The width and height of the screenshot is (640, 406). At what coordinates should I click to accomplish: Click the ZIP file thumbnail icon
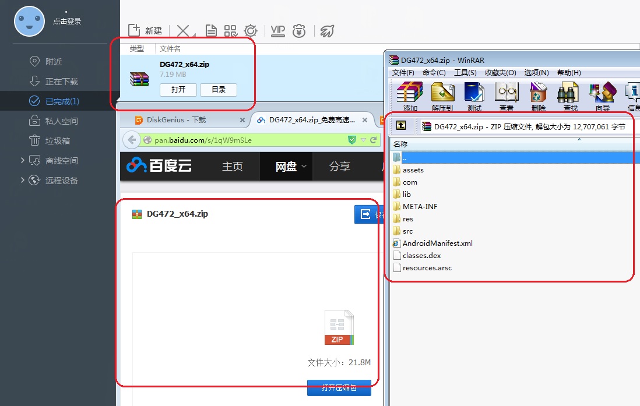(339, 328)
